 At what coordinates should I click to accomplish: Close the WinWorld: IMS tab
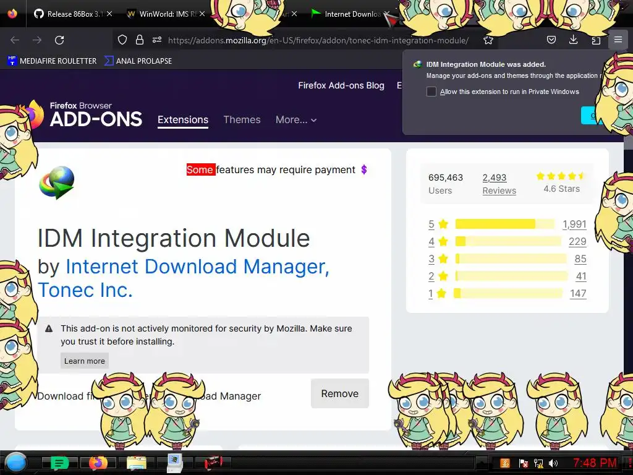[202, 14]
